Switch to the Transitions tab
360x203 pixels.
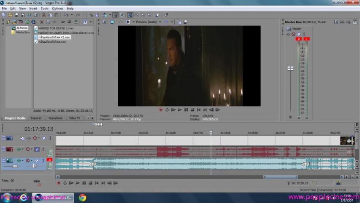55,118
